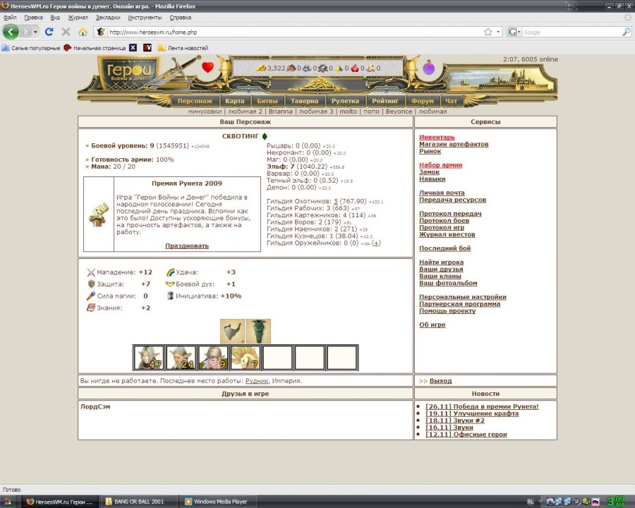
Task: Open the Журнал menu
Action: (x=78, y=18)
